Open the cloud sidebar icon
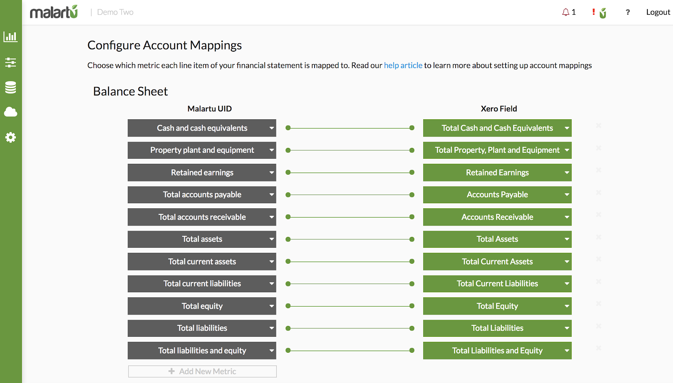 [11, 112]
